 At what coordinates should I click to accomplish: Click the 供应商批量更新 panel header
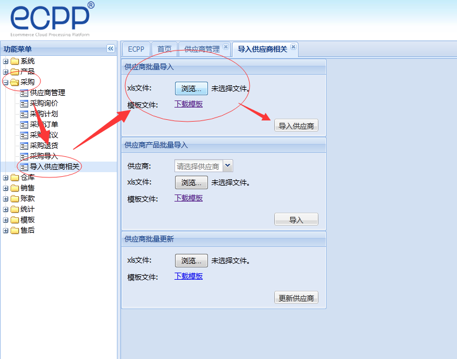click(x=224, y=239)
